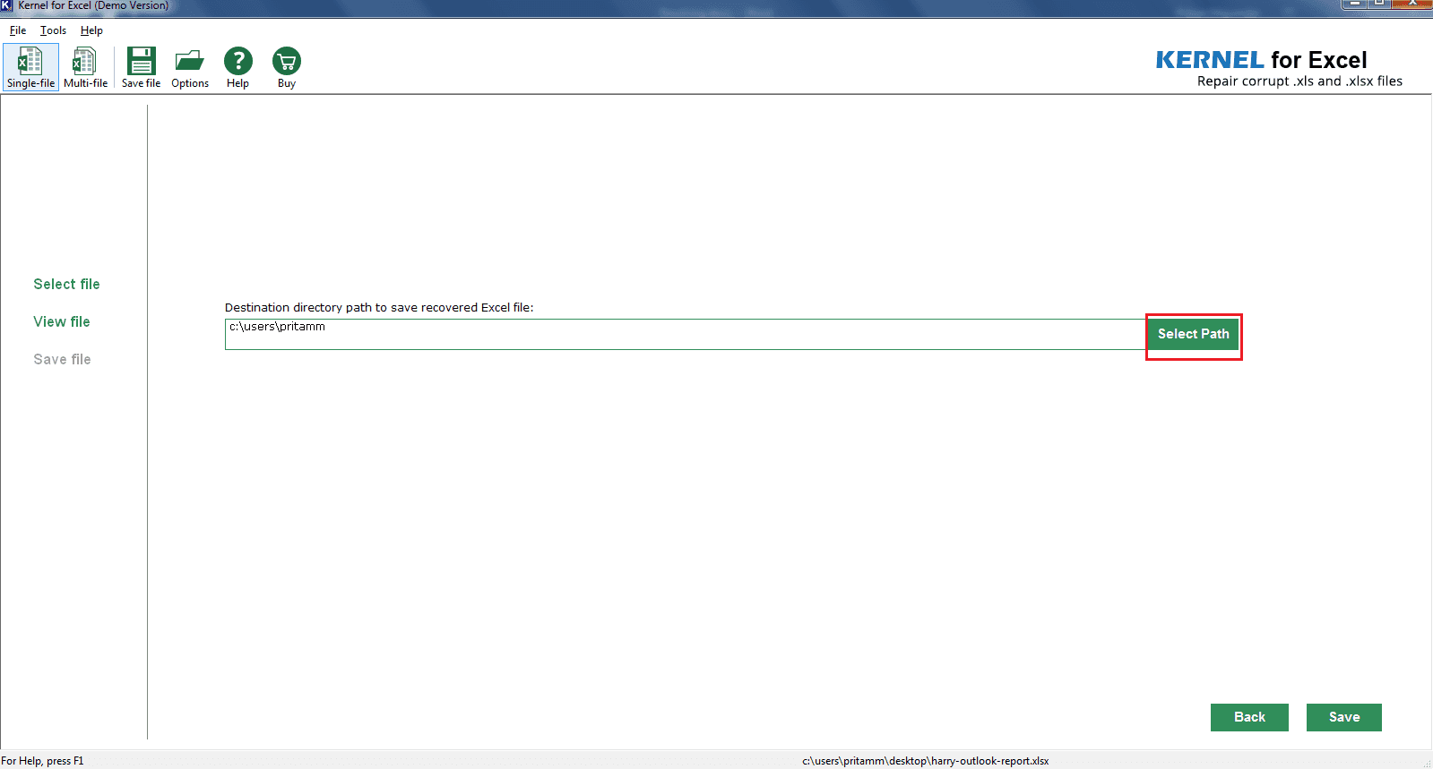Select the Single-file repair mode icon
Screen dimensions: 1433x769
30,67
